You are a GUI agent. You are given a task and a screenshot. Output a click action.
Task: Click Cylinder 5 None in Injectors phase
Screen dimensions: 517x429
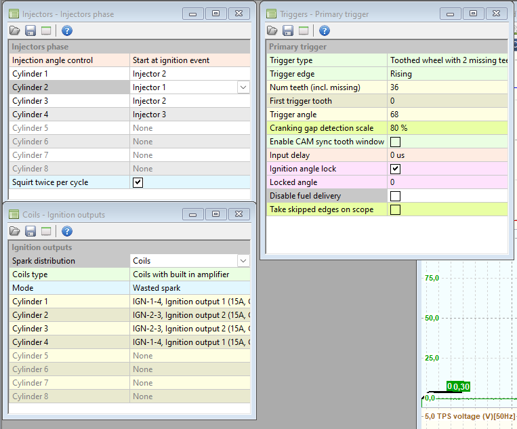190,128
